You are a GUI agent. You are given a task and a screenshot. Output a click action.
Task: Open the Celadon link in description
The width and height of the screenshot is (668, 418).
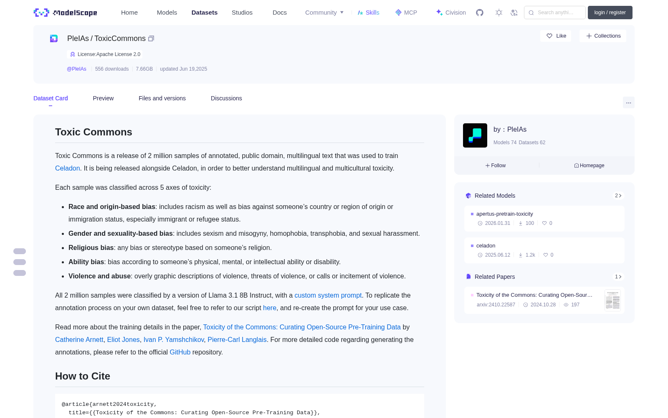[67, 168]
